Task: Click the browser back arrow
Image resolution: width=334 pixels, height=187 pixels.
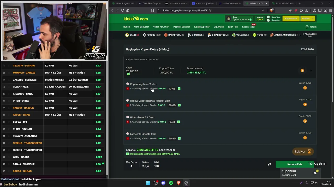Action: [112, 10]
